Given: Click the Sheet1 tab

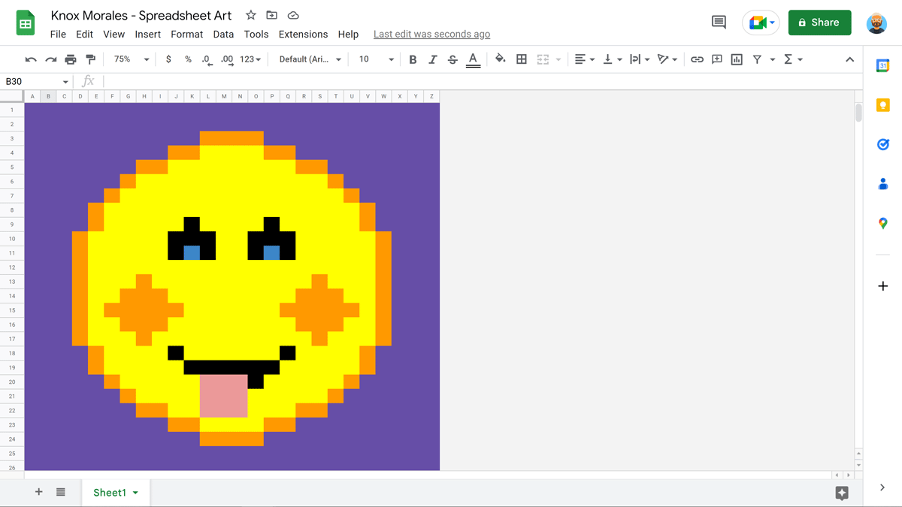Looking at the screenshot, I should coord(110,492).
